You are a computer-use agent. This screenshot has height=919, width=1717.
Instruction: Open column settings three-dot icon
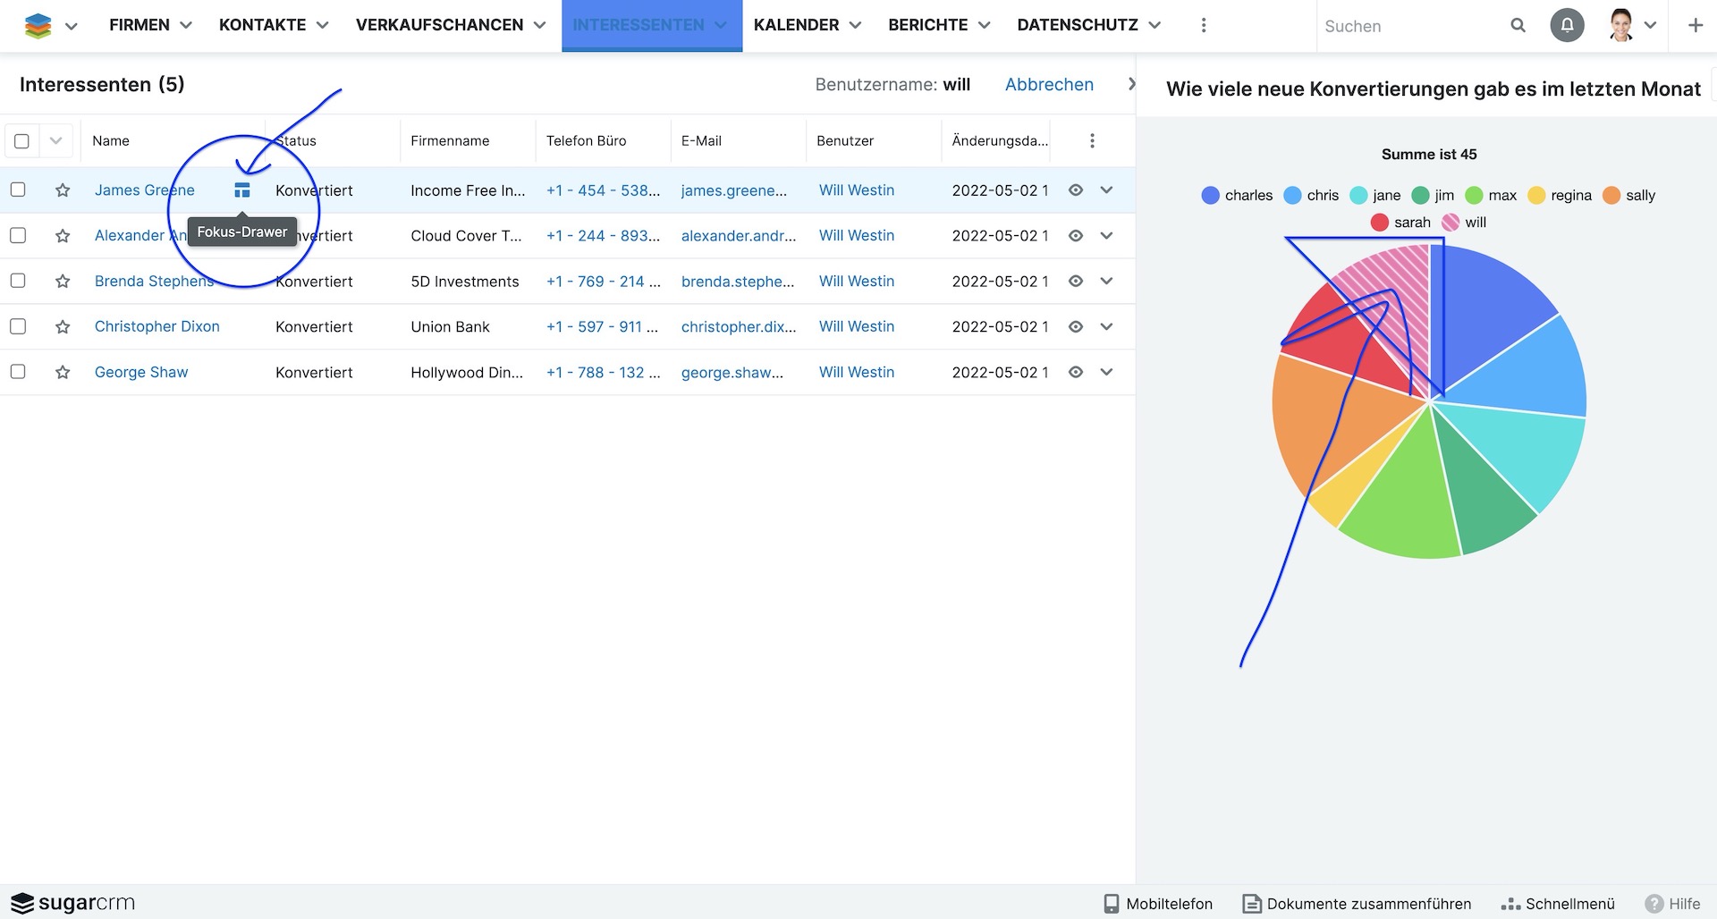pos(1092,141)
